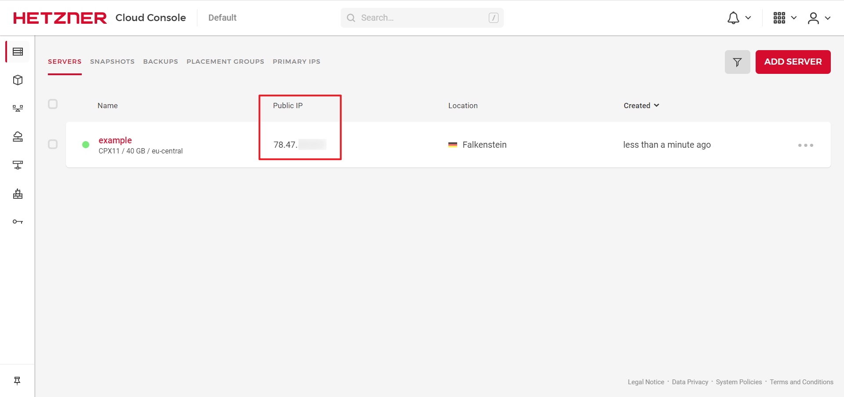This screenshot has height=397, width=844.
Task: Open the Servers sidebar icon
Action: click(18, 52)
